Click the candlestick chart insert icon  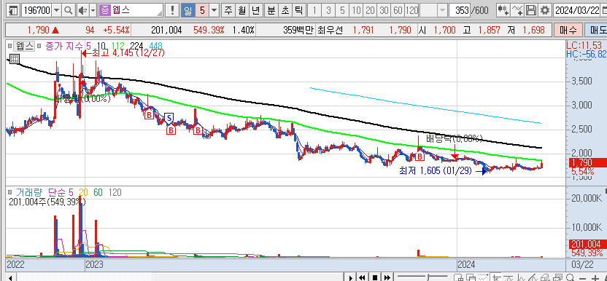point(503,10)
